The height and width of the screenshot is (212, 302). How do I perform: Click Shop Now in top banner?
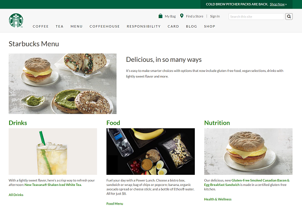(278, 4)
